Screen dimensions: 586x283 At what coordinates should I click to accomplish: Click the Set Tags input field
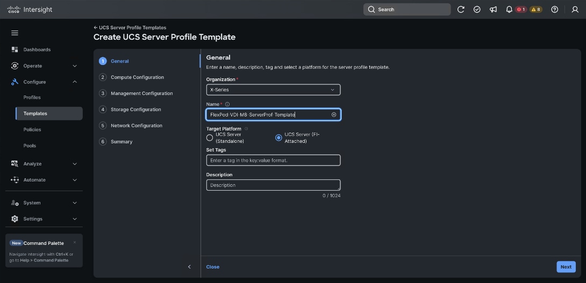tap(273, 160)
